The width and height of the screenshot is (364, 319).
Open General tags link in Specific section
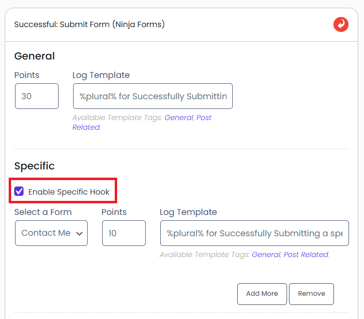[266, 255]
